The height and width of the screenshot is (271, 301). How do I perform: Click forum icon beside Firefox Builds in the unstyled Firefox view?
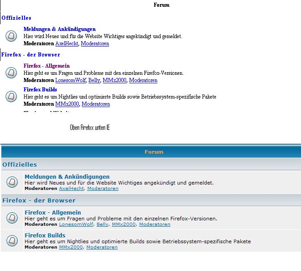tap(11, 96)
